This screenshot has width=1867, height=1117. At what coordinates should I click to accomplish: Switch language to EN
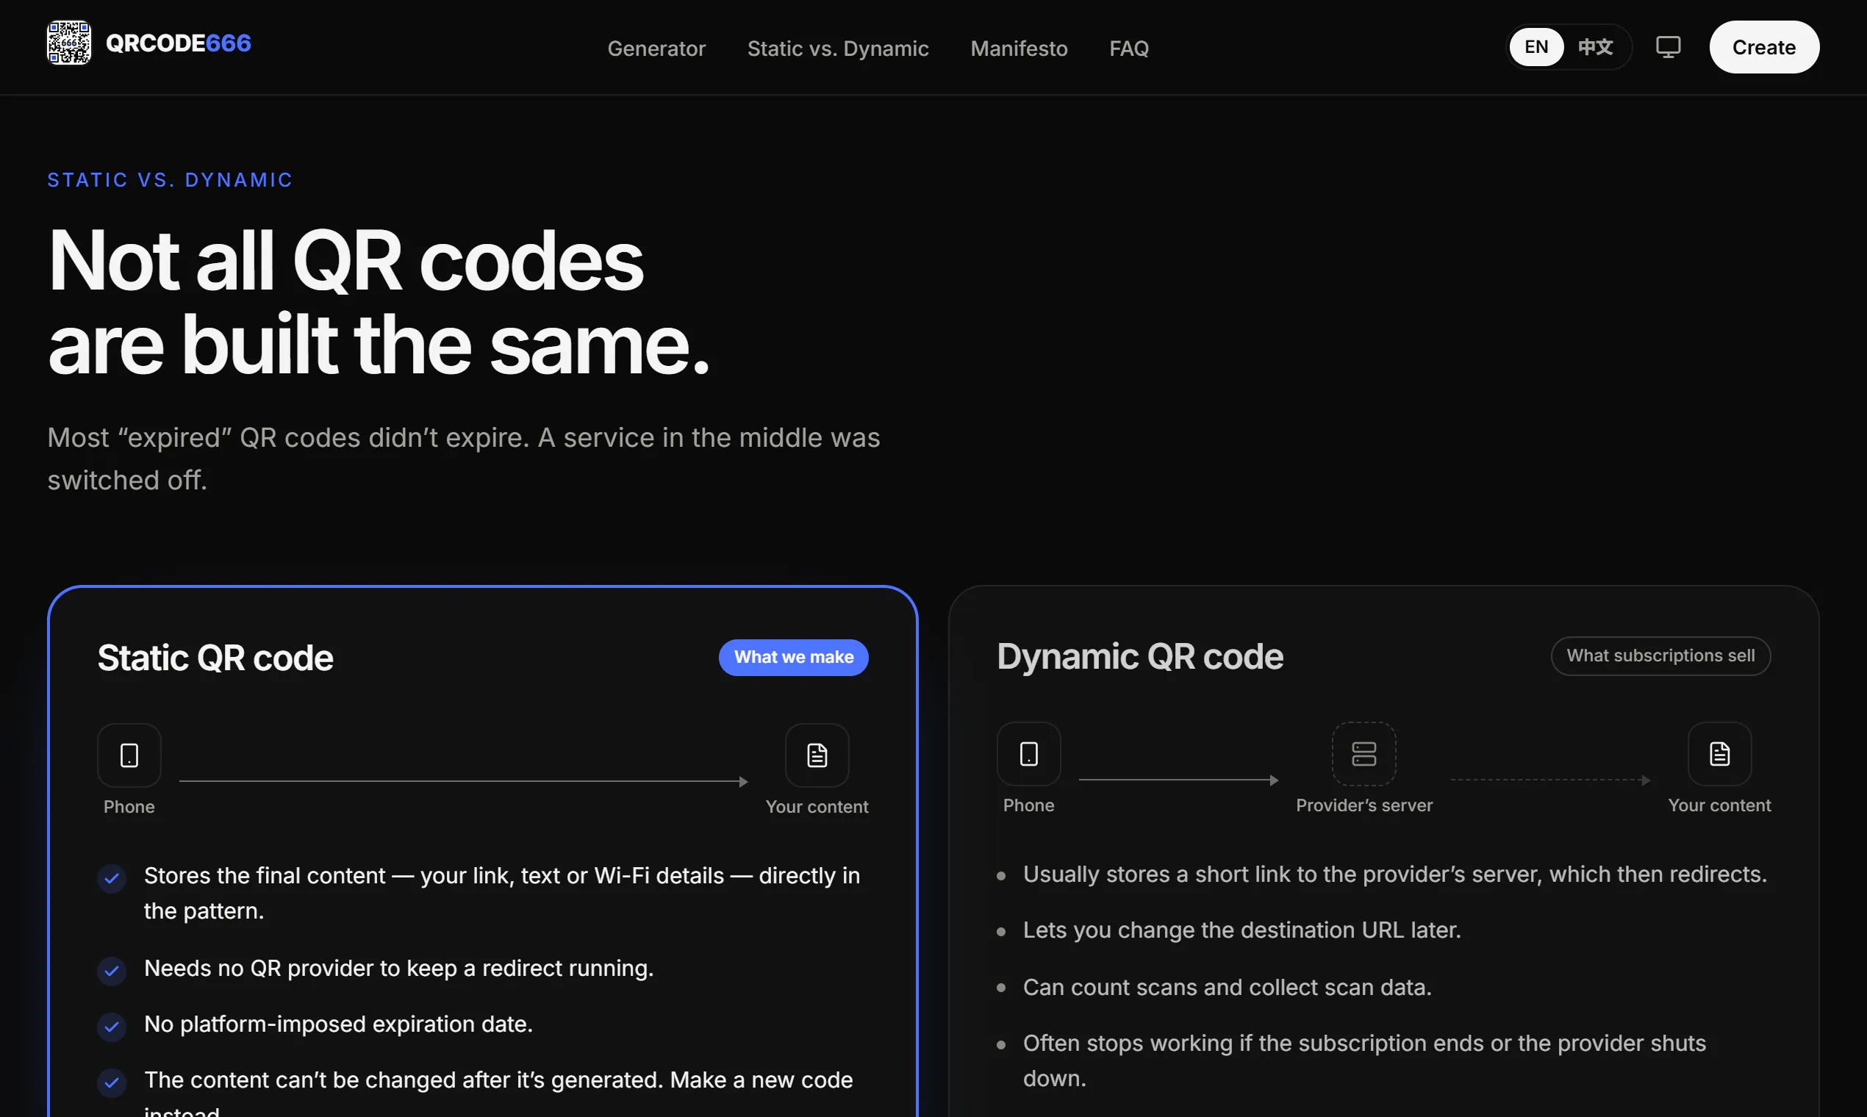(x=1535, y=47)
